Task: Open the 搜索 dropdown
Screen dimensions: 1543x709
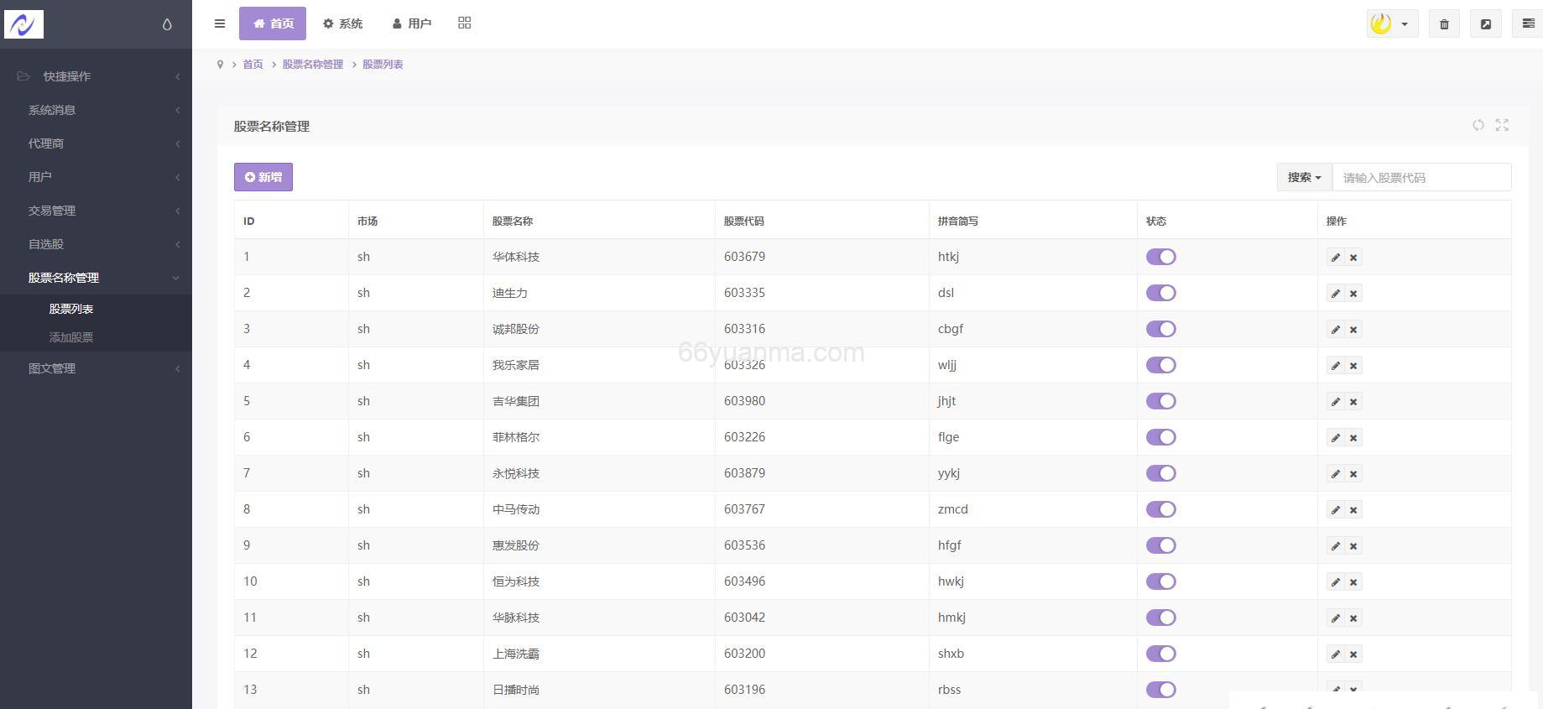Action: click(1304, 177)
